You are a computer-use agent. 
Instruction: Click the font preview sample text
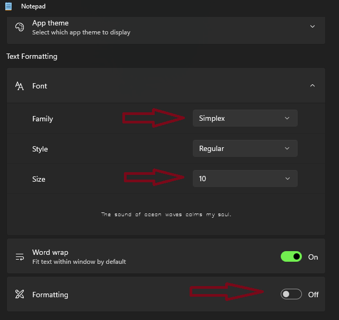(x=166, y=215)
